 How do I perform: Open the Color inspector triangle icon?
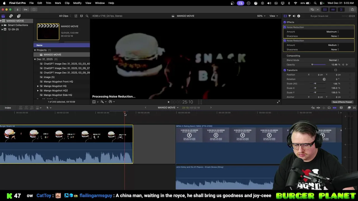[289, 16]
